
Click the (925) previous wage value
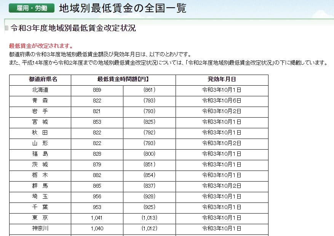coord(149,207)
